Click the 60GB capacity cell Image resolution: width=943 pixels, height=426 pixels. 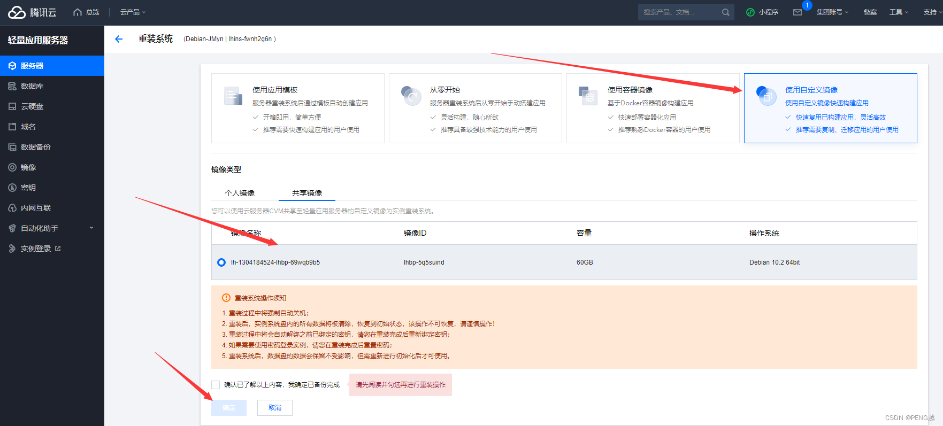(x=585, y=262)
